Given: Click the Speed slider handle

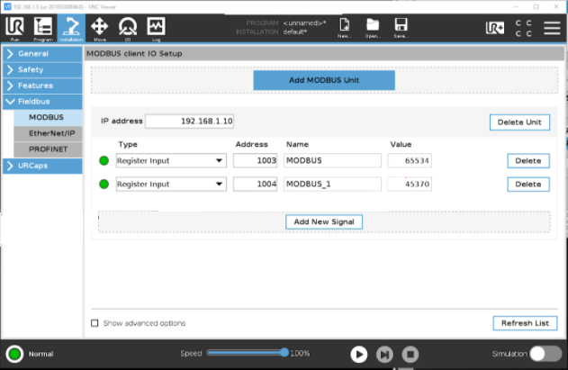Looking at the screenshot, I should (284, 352).
